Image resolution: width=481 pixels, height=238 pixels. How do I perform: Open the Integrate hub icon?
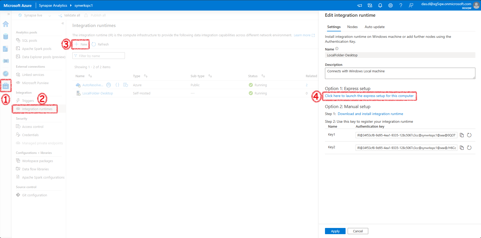coord(6,61)
